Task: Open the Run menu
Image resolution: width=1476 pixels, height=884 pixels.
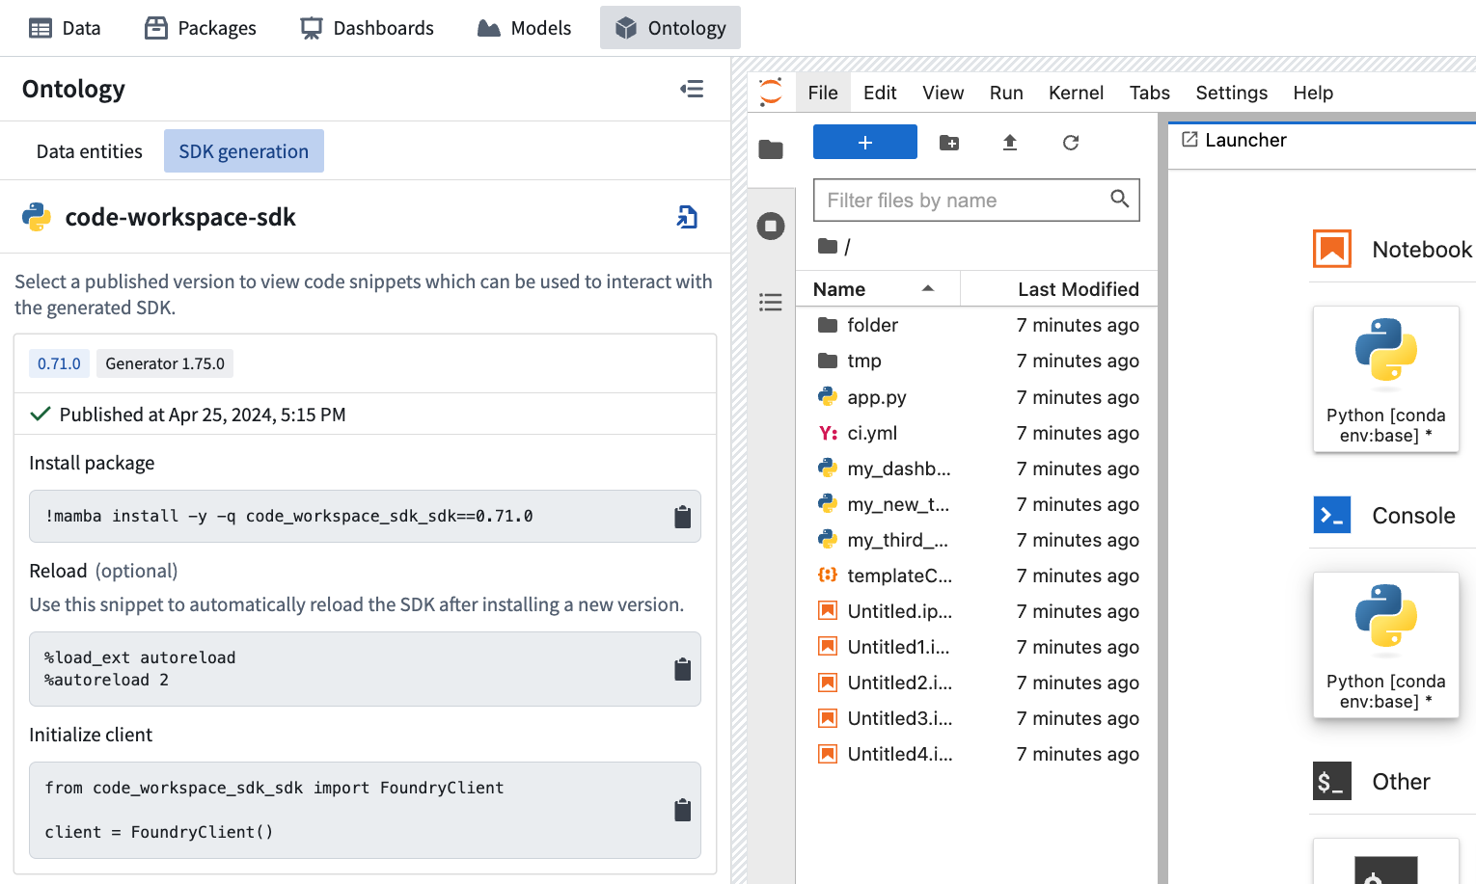Action: pos(1006,93)
